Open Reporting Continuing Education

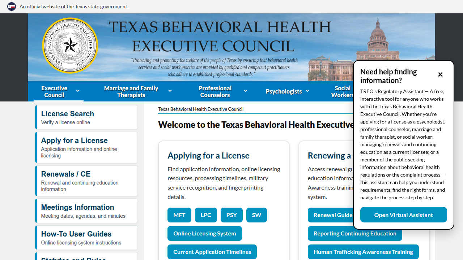(355, 233)
